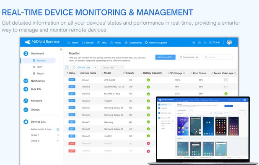Open the Ticket icon in the header
Screen dimensions: 259x165
(x=215, y=42)
